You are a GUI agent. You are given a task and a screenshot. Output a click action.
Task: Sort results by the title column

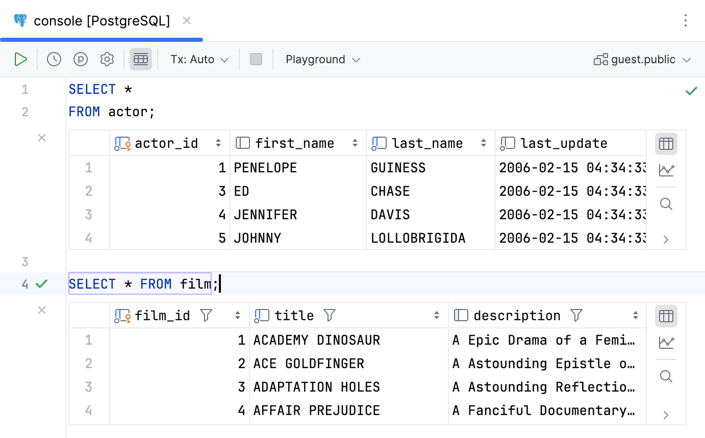click(437, 315)
